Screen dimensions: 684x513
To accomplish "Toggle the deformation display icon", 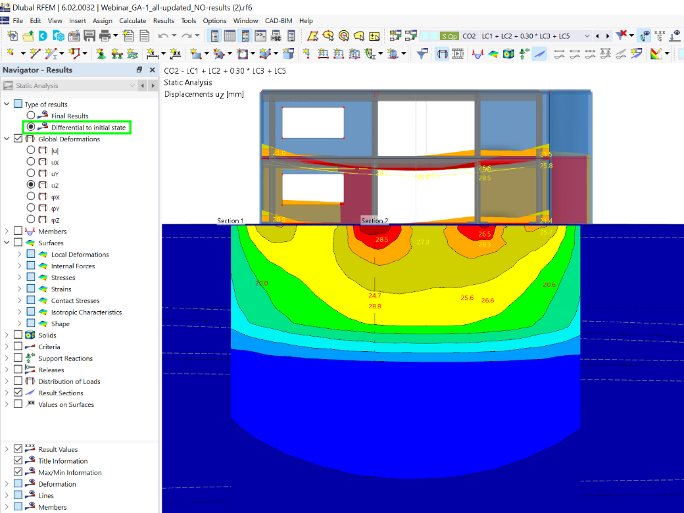I will coord(442,54).
